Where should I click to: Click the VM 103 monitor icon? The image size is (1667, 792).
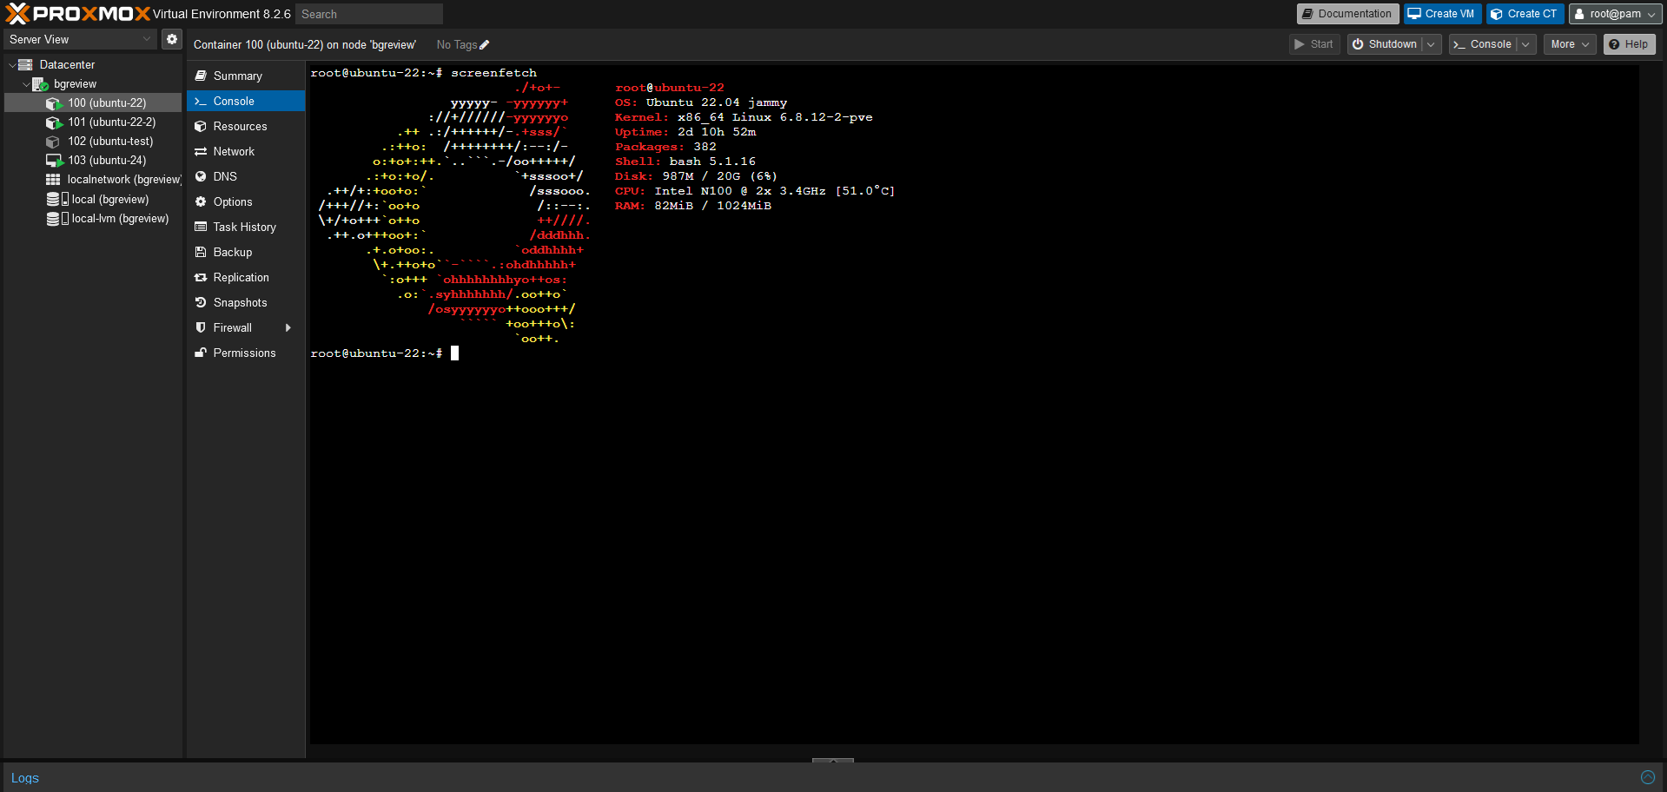[x=54, y=161]
